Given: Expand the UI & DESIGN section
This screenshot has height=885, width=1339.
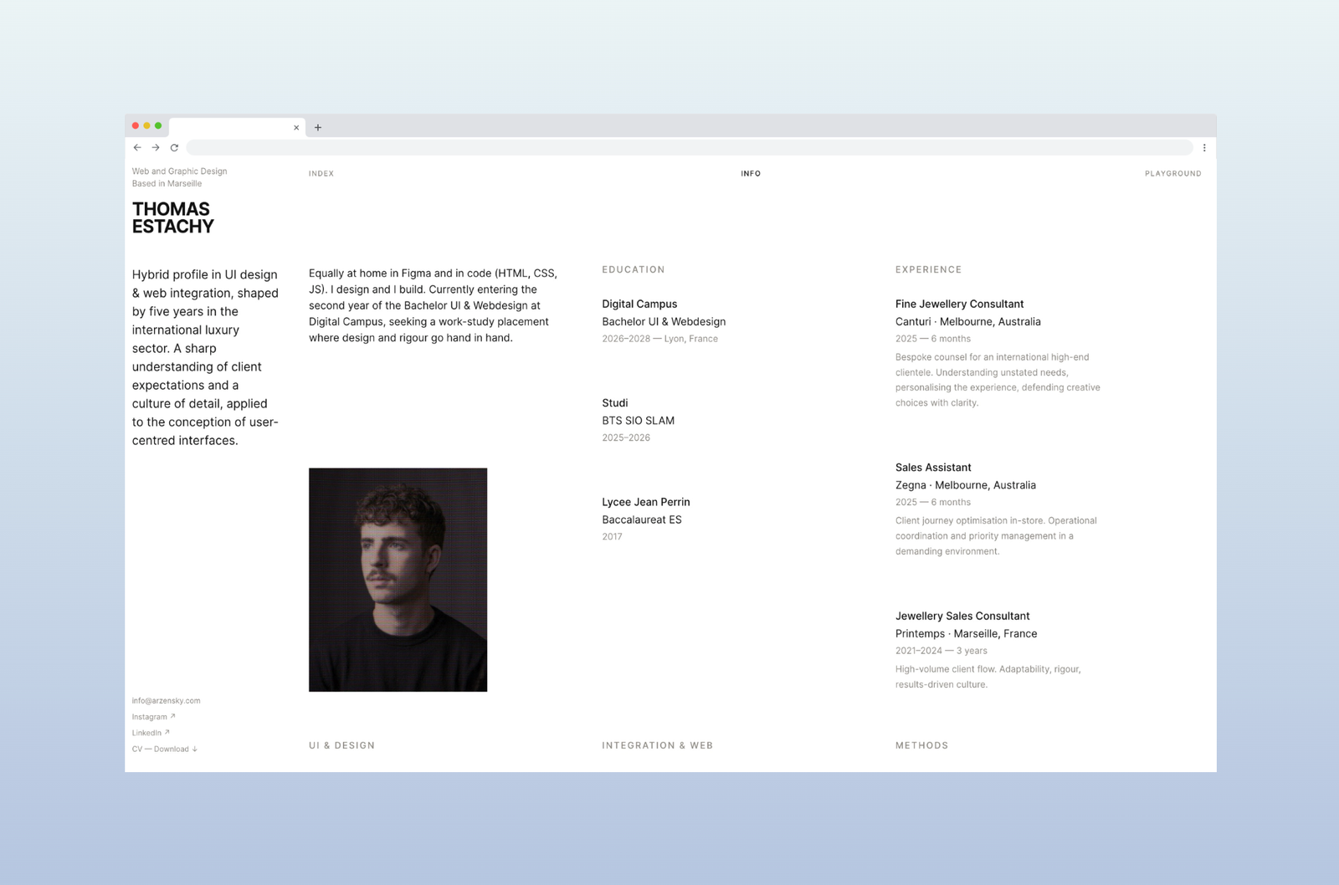Looking at the screenshot, I should tap(341, 744).
